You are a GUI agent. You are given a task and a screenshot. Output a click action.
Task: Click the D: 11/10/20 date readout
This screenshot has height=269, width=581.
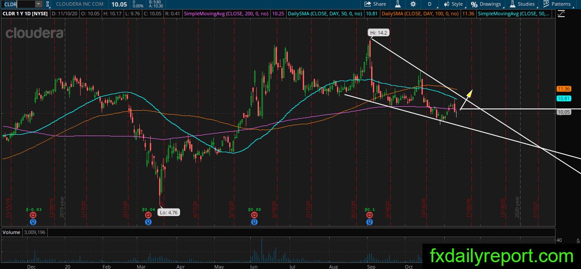pos(65,14)
